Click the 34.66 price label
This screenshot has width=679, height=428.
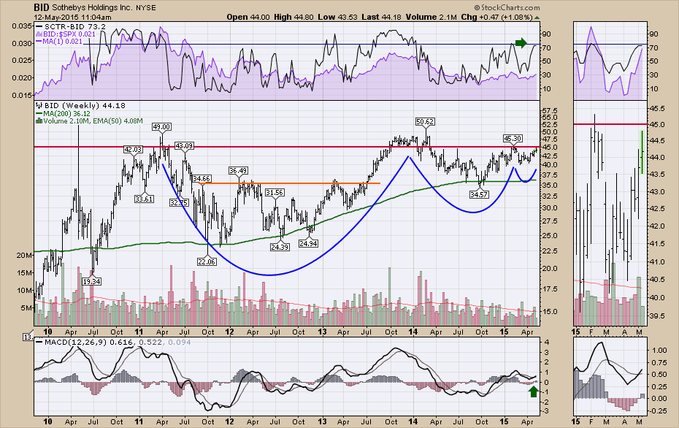point(202,178)
